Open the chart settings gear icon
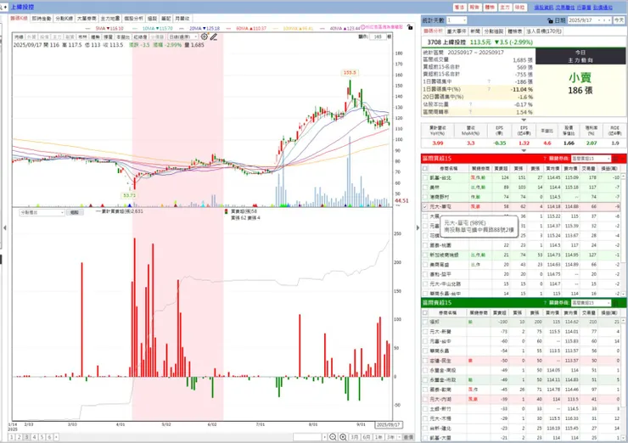Screen dimensions: 628x443 pos(205,36)
